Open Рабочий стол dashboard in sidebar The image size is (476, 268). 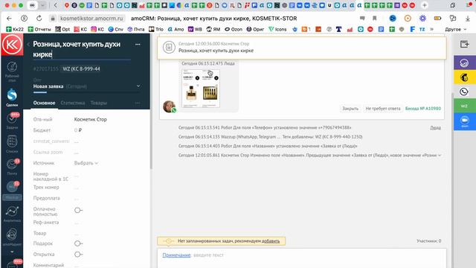pos(12,71)
